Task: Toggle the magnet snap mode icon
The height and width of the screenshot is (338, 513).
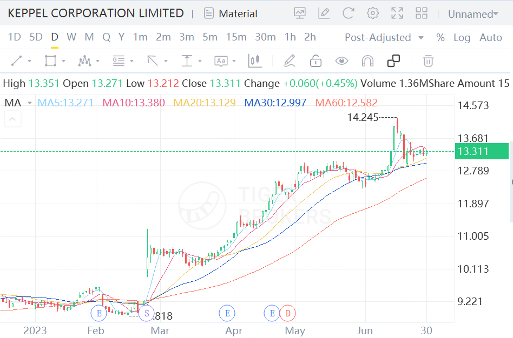Action: pos(368,60)
